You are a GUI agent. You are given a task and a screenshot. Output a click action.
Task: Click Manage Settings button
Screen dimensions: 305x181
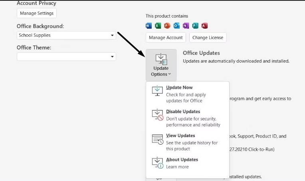pyautogui.click(x=37, y=13)
